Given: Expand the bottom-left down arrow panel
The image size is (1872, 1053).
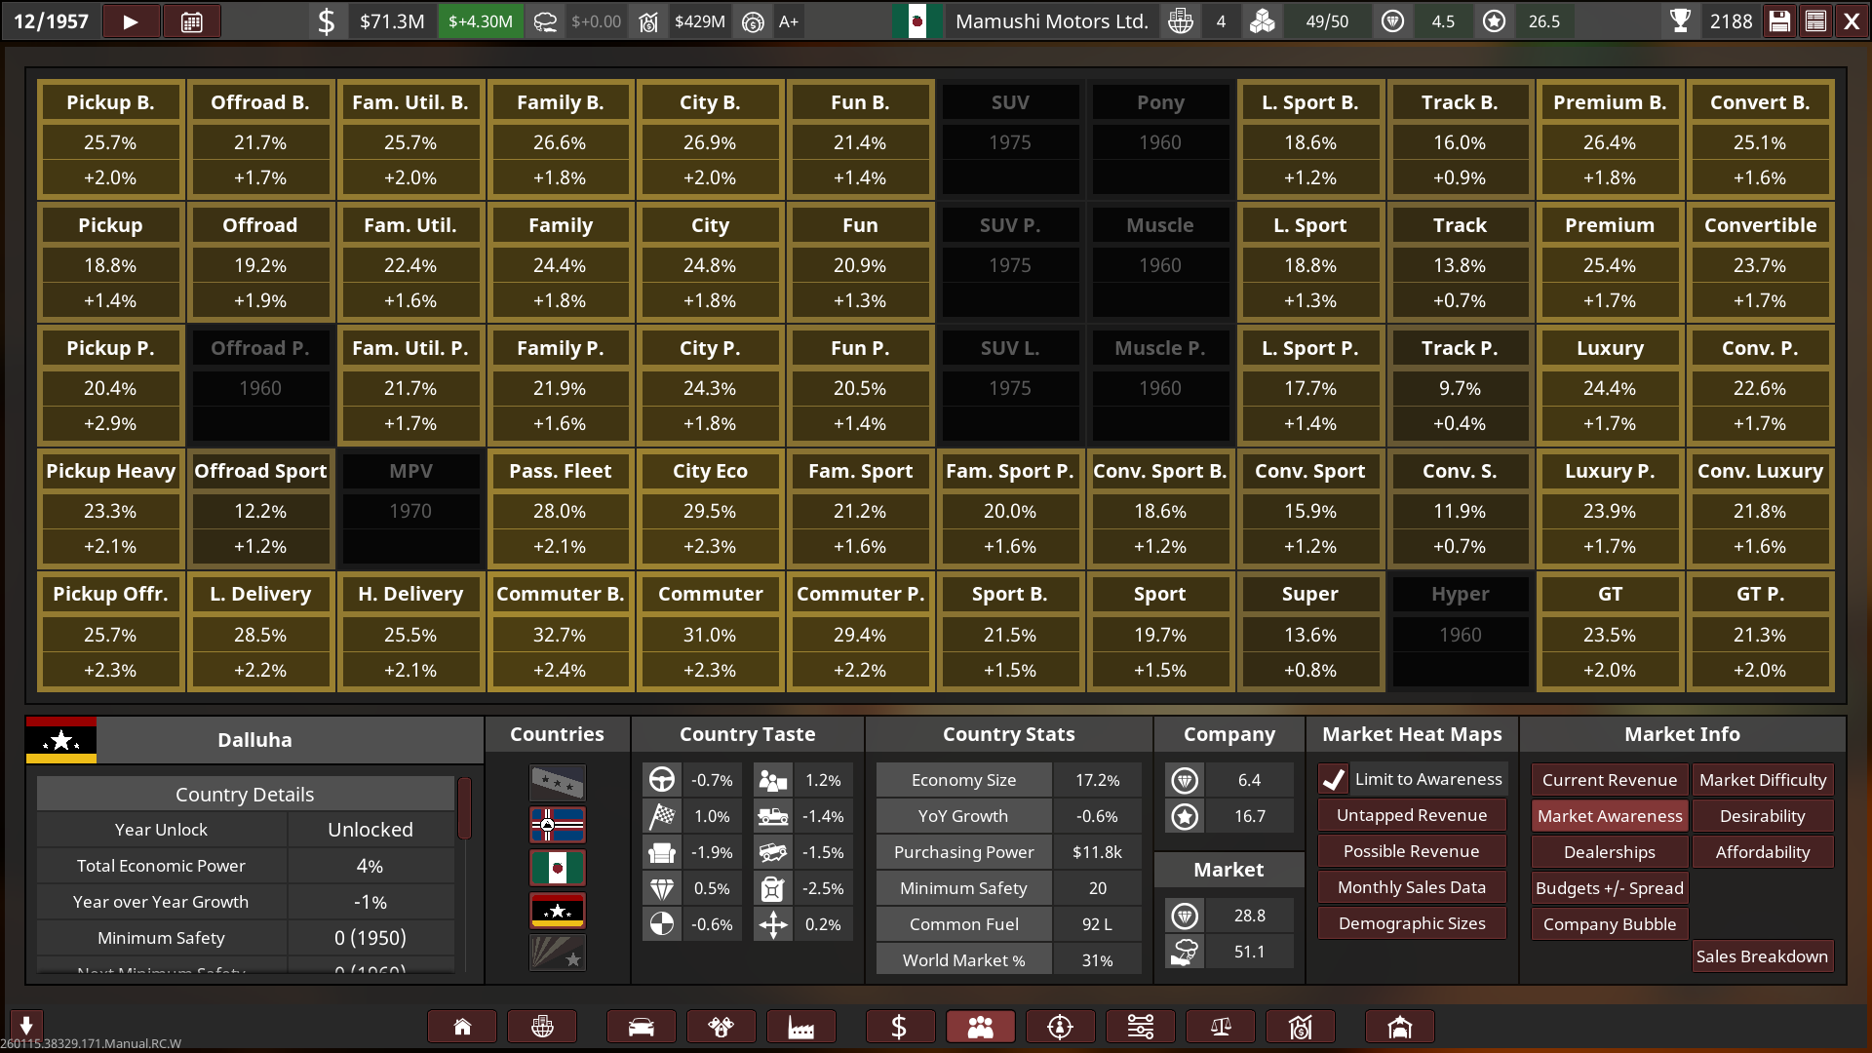Looking at the screenshot, I should pyautogui.click(x=26, y=1025).
